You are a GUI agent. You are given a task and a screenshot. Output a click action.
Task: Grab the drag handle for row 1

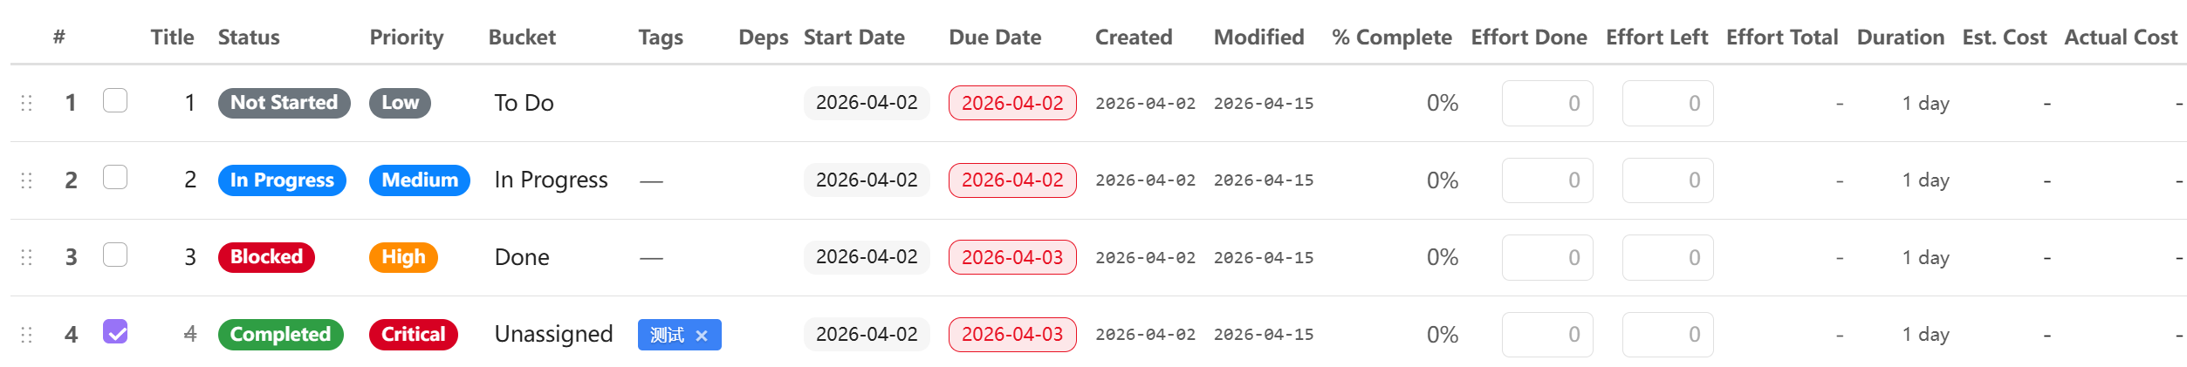click(x=26, y=103)
